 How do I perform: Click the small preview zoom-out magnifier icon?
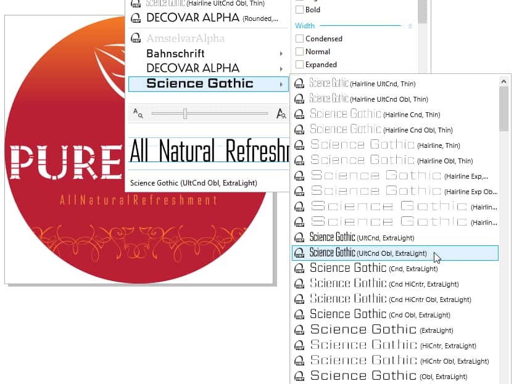coord(138,113)
